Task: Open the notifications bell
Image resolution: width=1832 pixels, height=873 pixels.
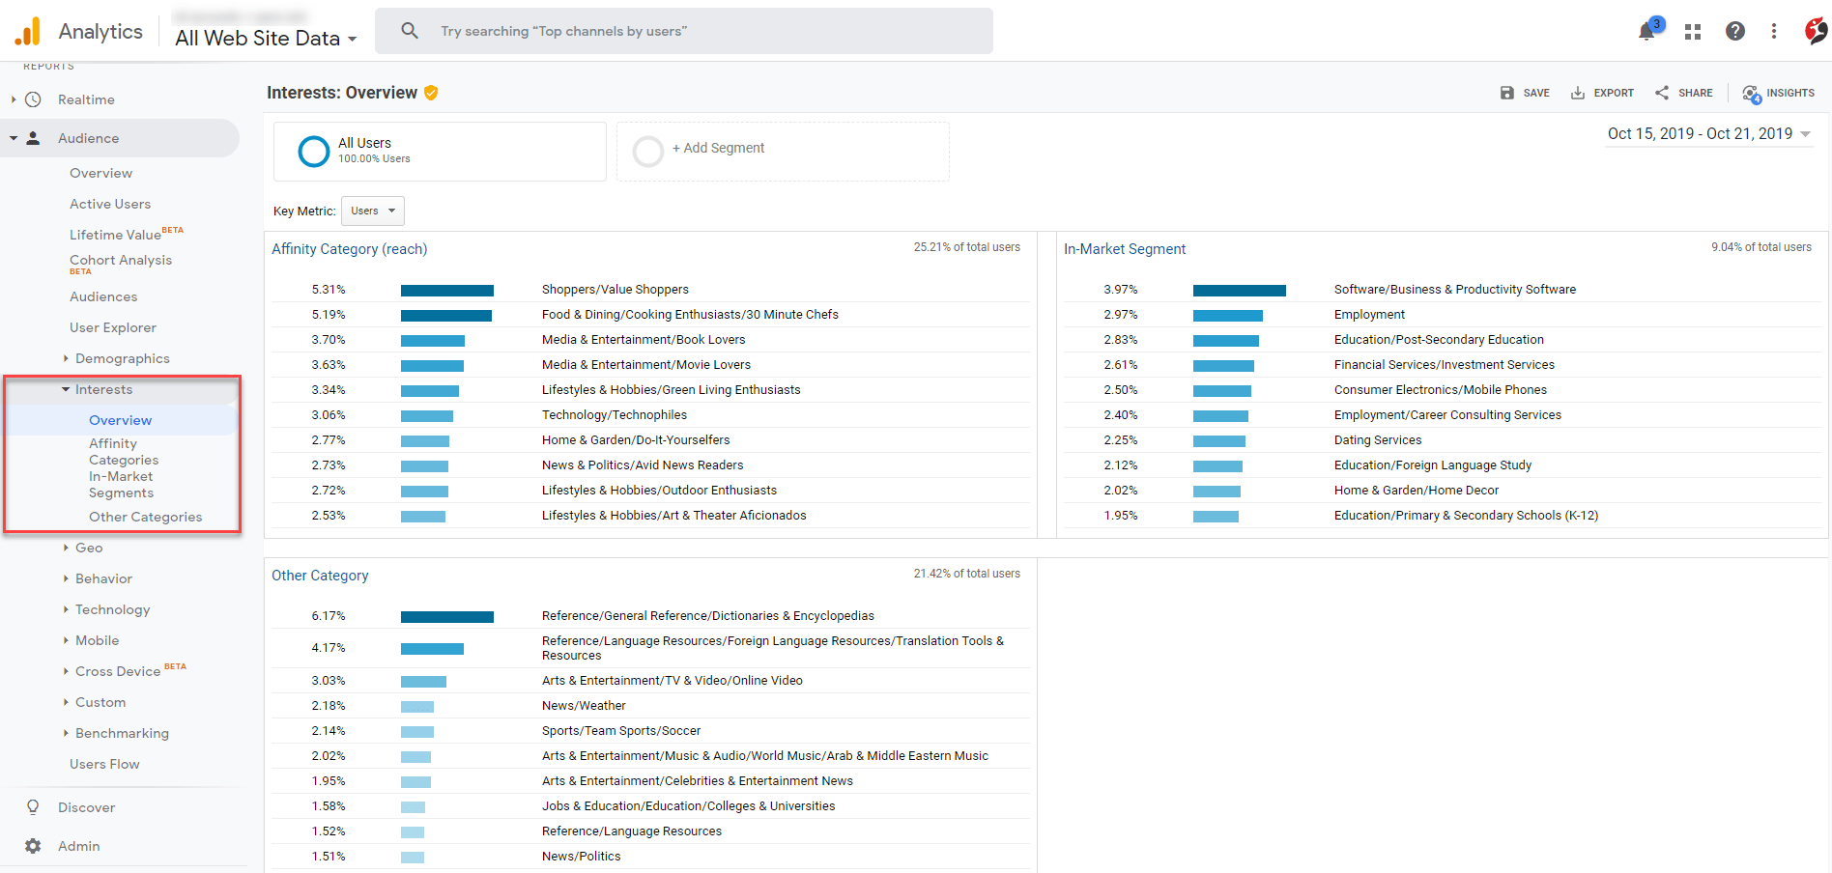Action: click(1646, 31)
